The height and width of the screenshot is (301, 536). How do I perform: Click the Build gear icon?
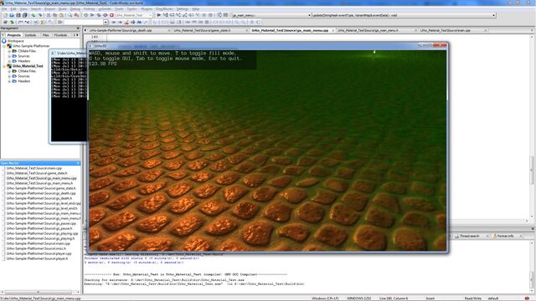click(x=85, y=15)
